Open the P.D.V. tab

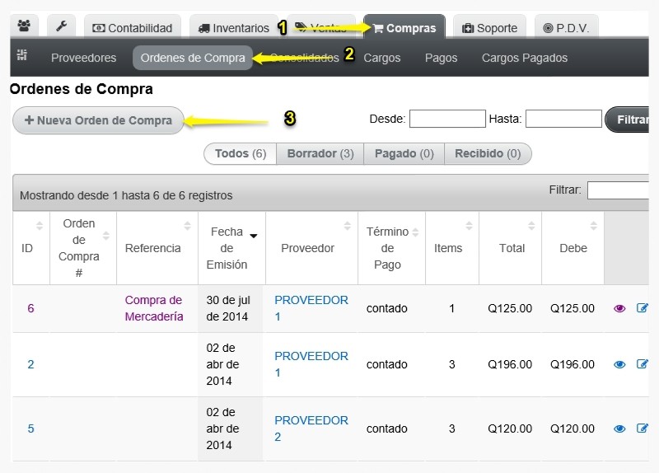pos(567,28)
